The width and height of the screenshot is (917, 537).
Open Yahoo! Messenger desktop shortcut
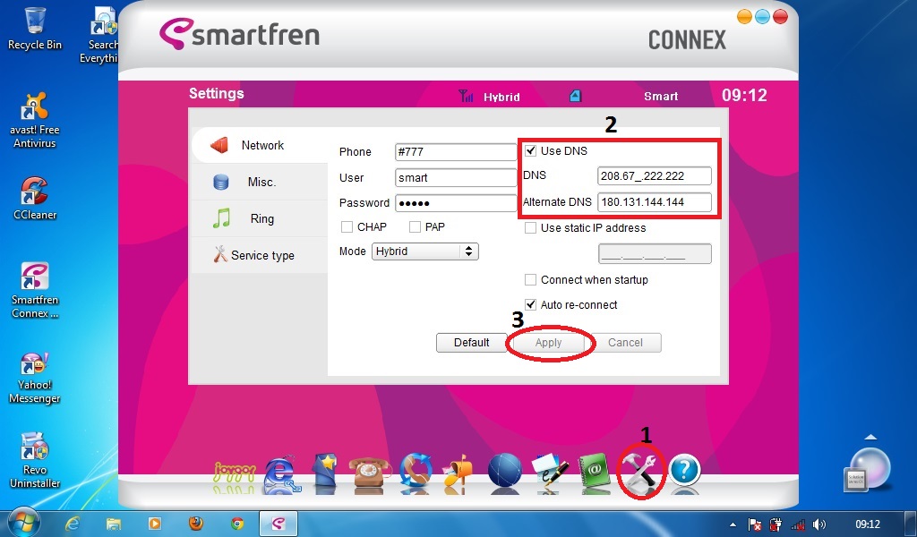(35, 378)
